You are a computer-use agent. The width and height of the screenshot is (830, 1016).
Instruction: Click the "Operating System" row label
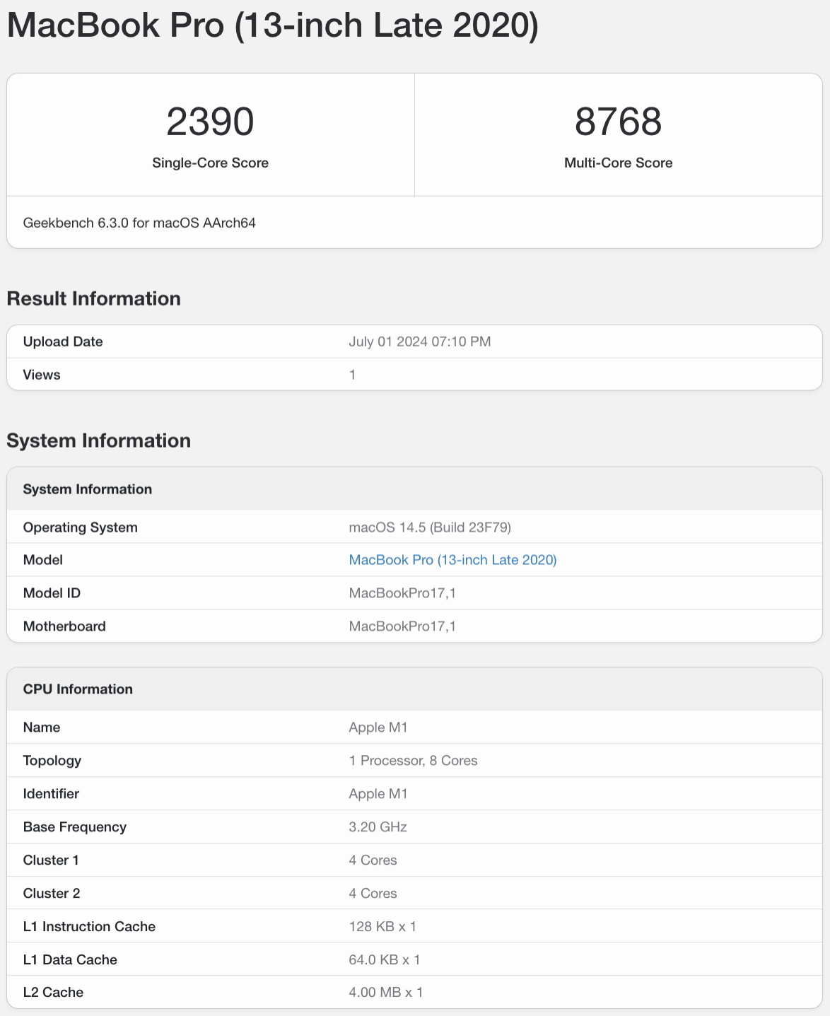click(81, 527)
